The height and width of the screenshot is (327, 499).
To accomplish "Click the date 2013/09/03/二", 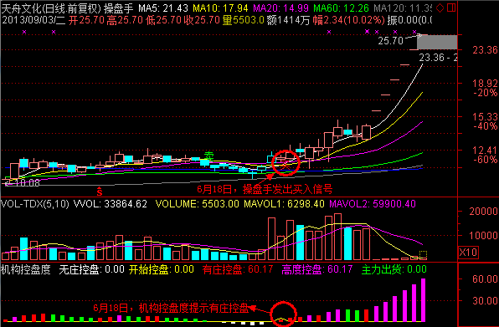I will 33,20.
